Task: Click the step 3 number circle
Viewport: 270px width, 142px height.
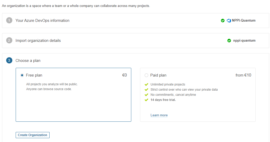Action: click(x=9, y=60)
